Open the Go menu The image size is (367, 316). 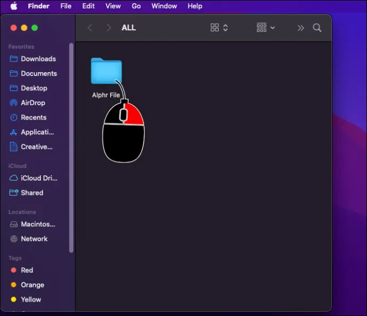[x=136, y=6]
